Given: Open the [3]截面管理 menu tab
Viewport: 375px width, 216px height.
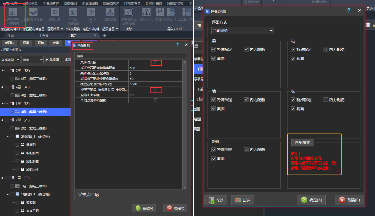Looking at the screenshot, I should tap(111, 3).
